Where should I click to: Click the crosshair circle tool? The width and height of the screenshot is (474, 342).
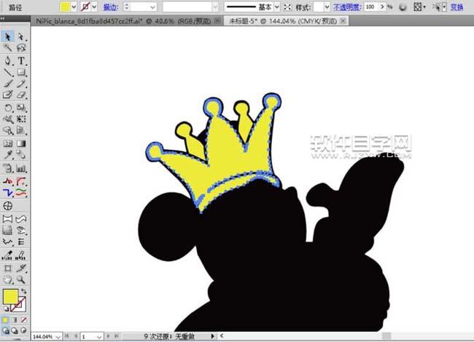(x=8, y=206)
